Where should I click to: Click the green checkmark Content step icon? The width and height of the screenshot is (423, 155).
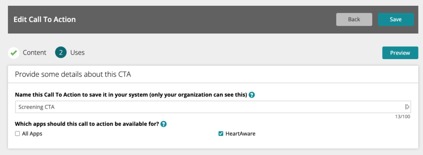(14, 52)
